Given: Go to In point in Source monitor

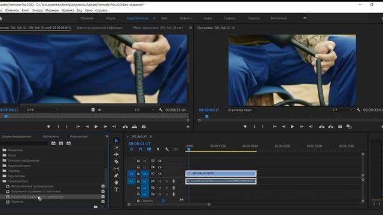Looking at the screenshot, I should pyautogui.click(x=78, y=127).
